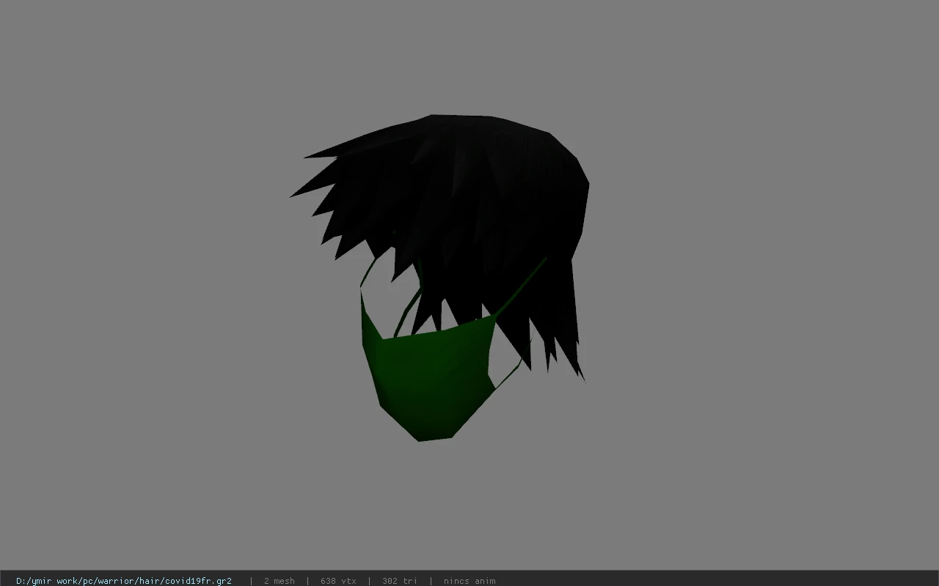The width and height of the screenshot is (939, 586).
Task: Click the file path covid19fr.gr2 in status bar
Action: [x=124, y=581]
